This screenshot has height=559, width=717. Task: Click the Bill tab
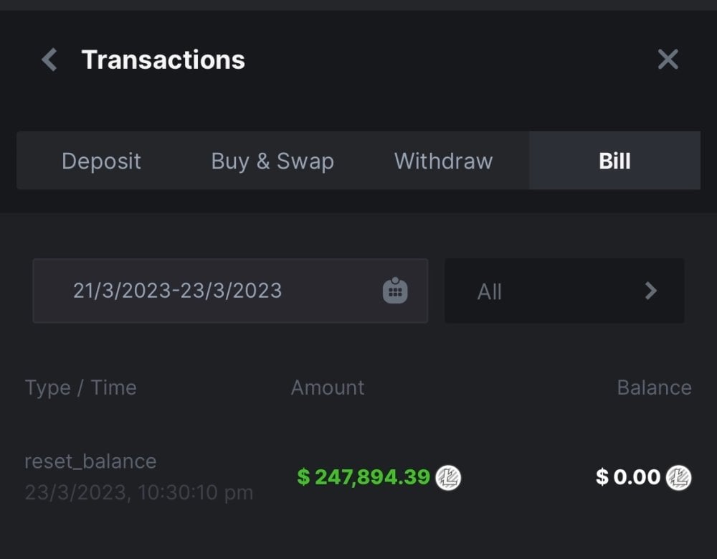pyautogui.click(x=614, y=161)
